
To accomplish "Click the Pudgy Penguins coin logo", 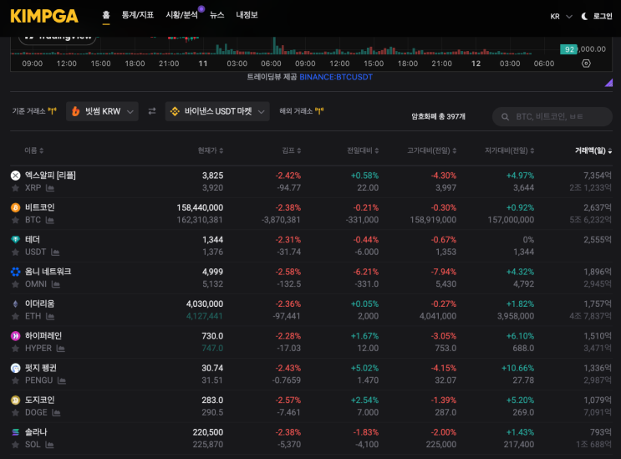I will click(15, 368).
